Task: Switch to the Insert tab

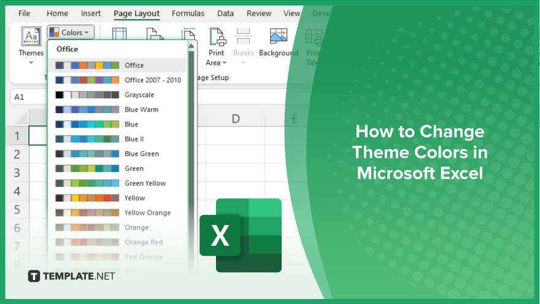Action: click(91, 14)
